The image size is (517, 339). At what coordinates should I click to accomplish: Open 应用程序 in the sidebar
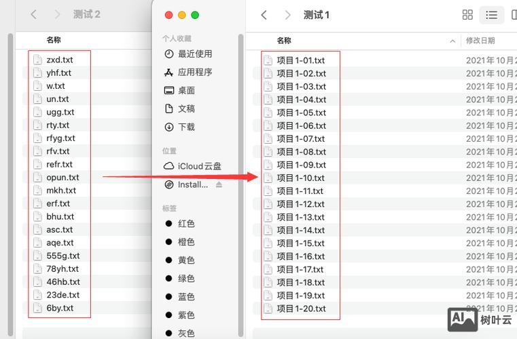[188, 72]
